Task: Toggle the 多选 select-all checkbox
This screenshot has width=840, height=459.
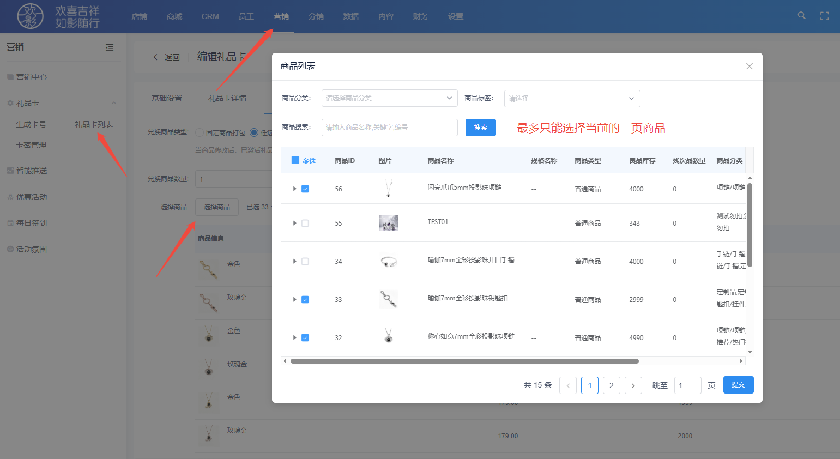Action: click(x=295, y=160)
